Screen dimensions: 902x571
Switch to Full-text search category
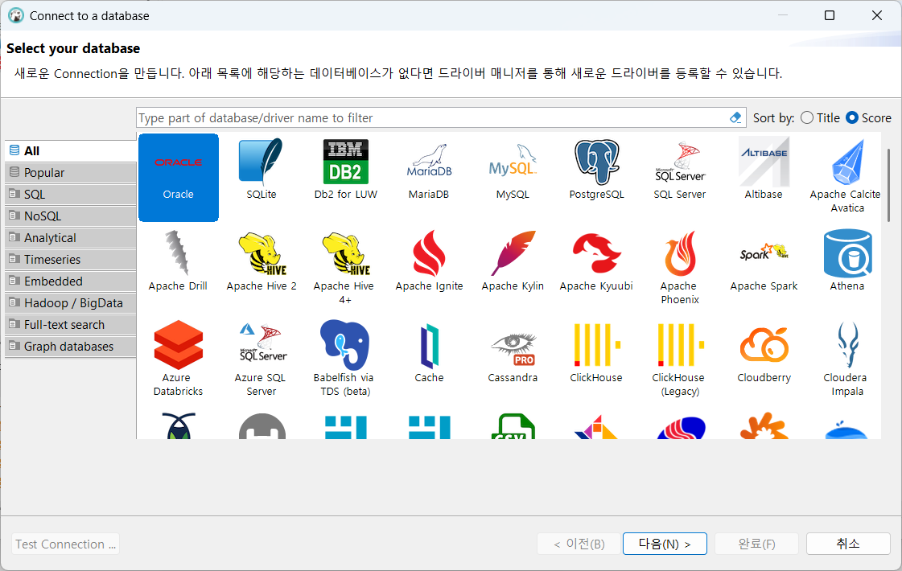click(x=71, y=325)
